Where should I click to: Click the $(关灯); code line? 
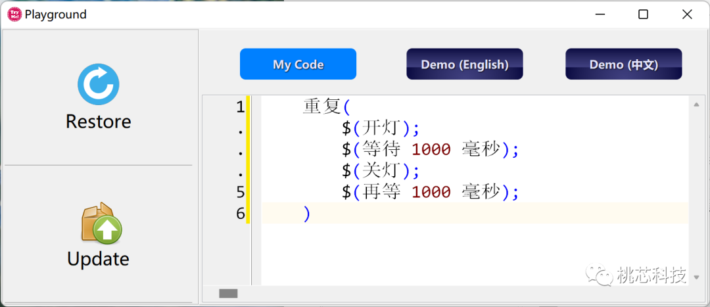click(380, 171)
